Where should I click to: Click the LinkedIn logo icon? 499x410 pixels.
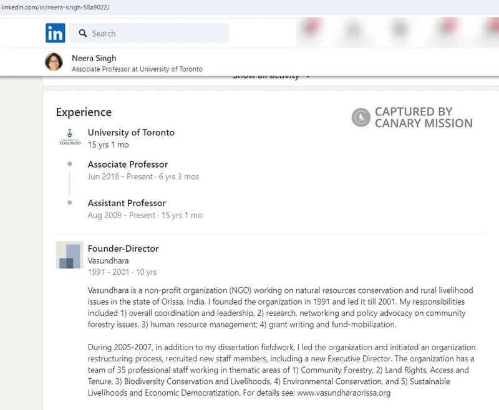pos(56,33)
